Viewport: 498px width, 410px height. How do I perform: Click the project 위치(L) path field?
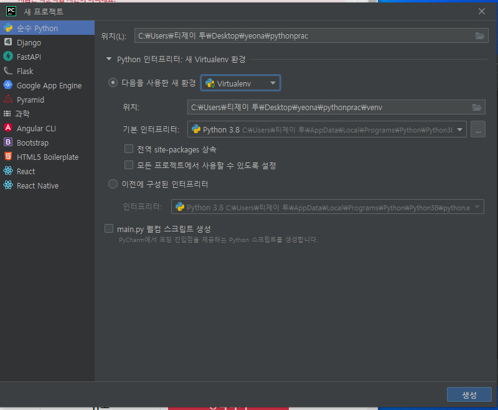(x=311, y=35)
